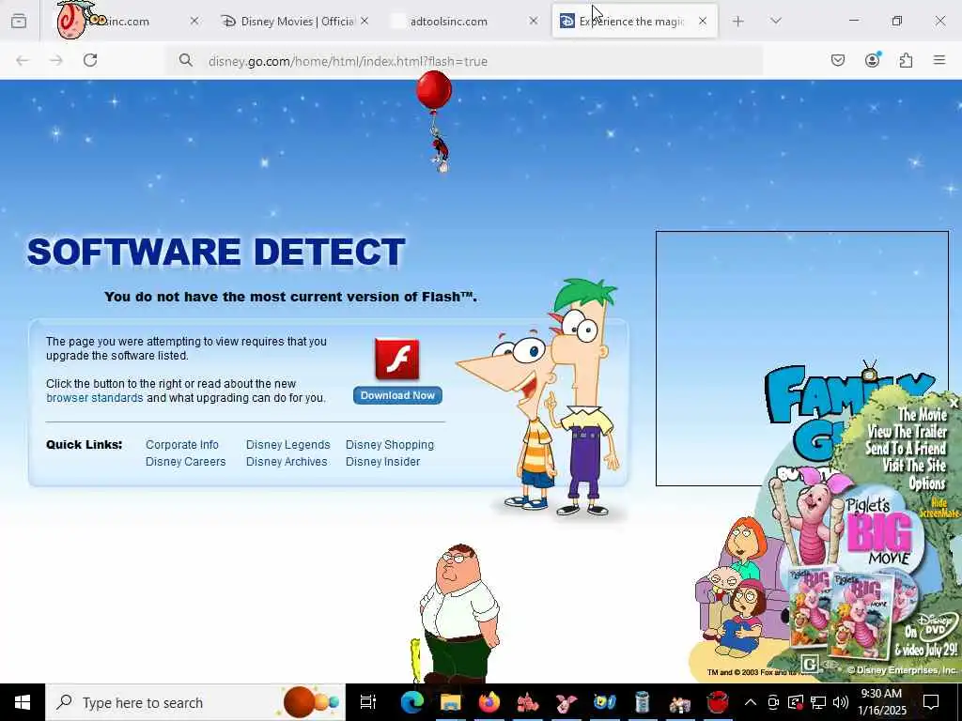This screenshot has height=721, width=962.
Task: Open the taskbar clock showing 9:30 AM
Action: (x=881, y=702)
